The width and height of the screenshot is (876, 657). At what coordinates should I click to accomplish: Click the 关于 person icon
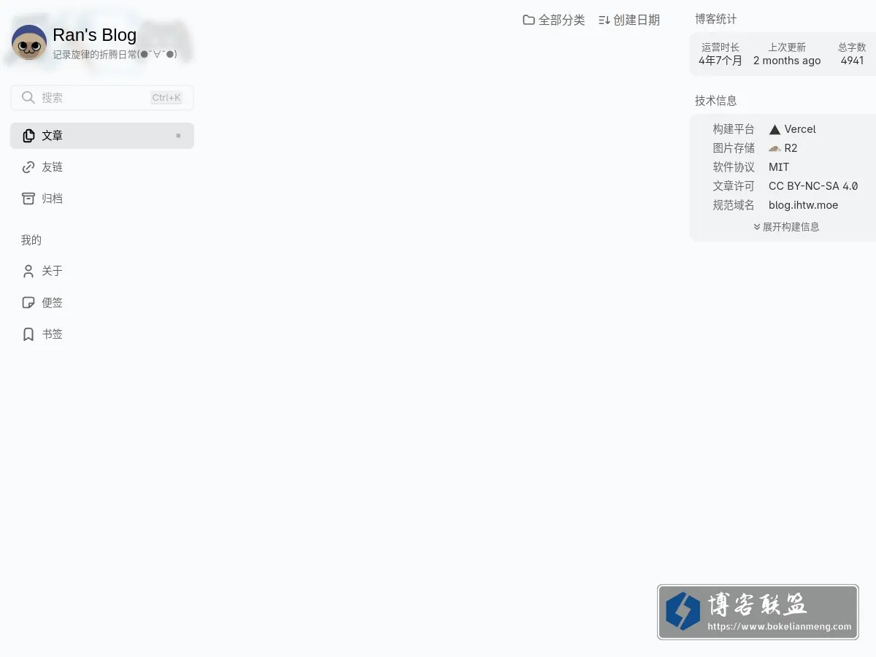28,272
